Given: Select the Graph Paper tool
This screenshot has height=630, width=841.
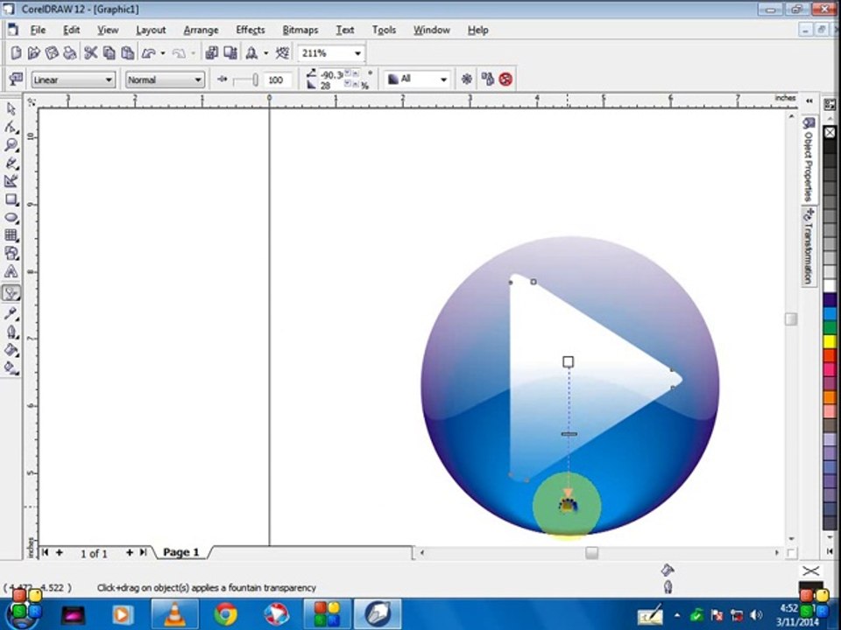Looking at the screenshot, I should 11,235.
